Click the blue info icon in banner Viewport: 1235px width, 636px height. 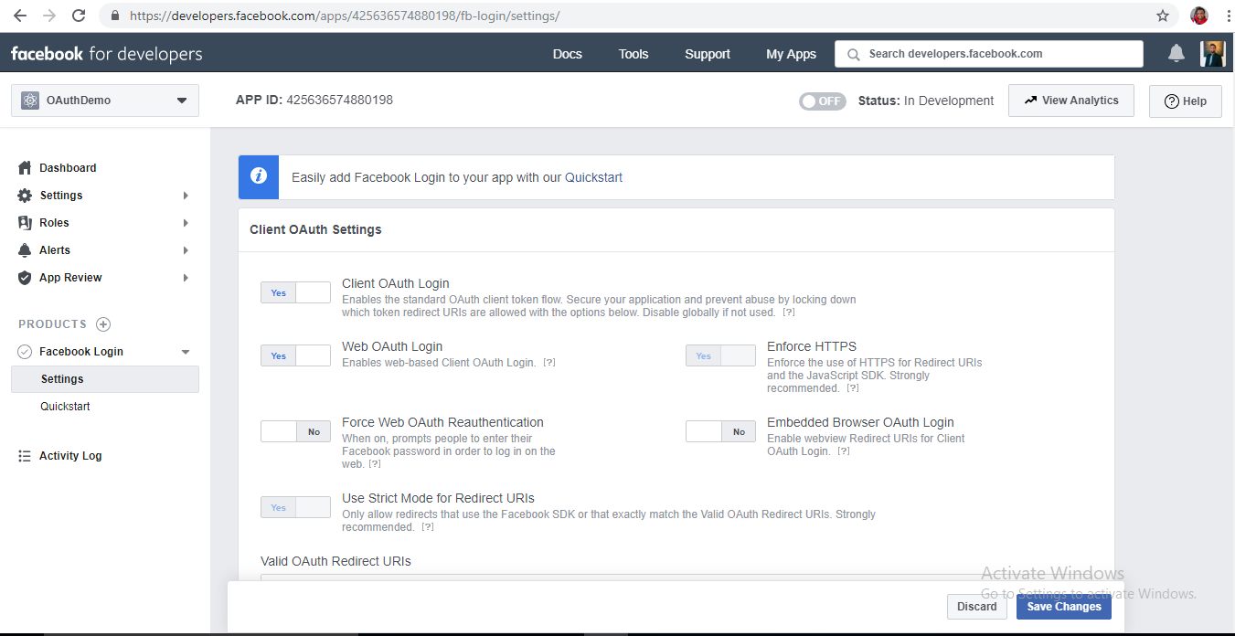[x=259, y=176]
